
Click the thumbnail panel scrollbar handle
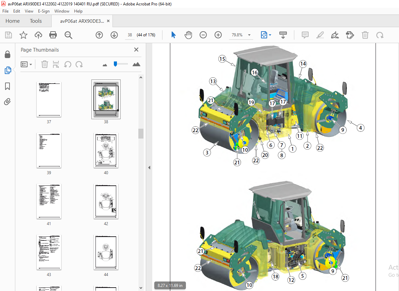pos(141,133)
